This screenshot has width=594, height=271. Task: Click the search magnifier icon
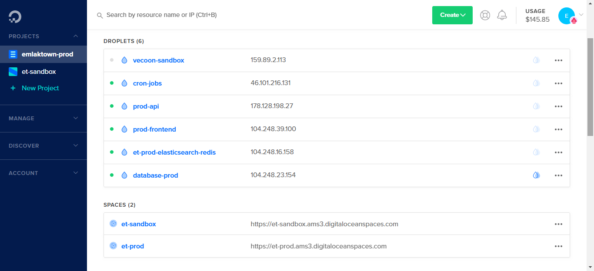(100, 15)
